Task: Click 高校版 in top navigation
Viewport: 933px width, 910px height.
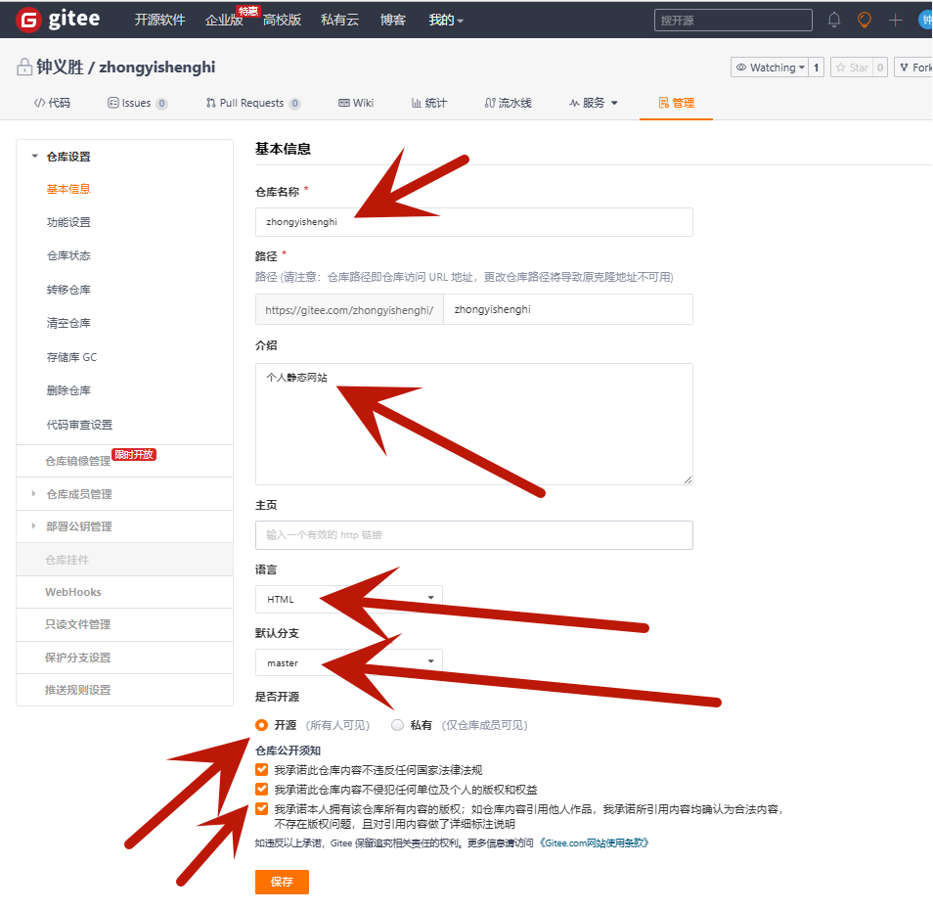Action: 282,21
